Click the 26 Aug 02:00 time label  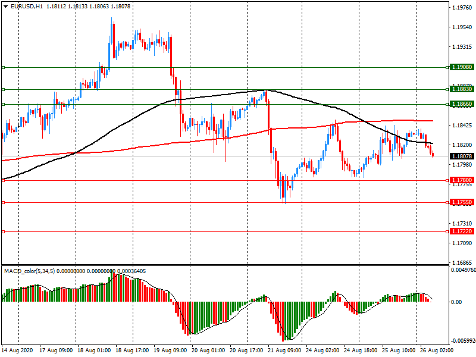(437, 350)
